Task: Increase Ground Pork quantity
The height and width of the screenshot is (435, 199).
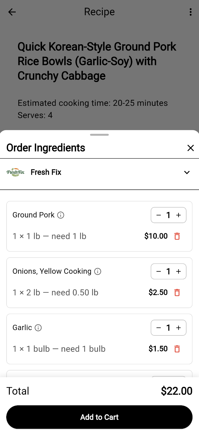Action: pyautogui.click(x=179, y=215)
